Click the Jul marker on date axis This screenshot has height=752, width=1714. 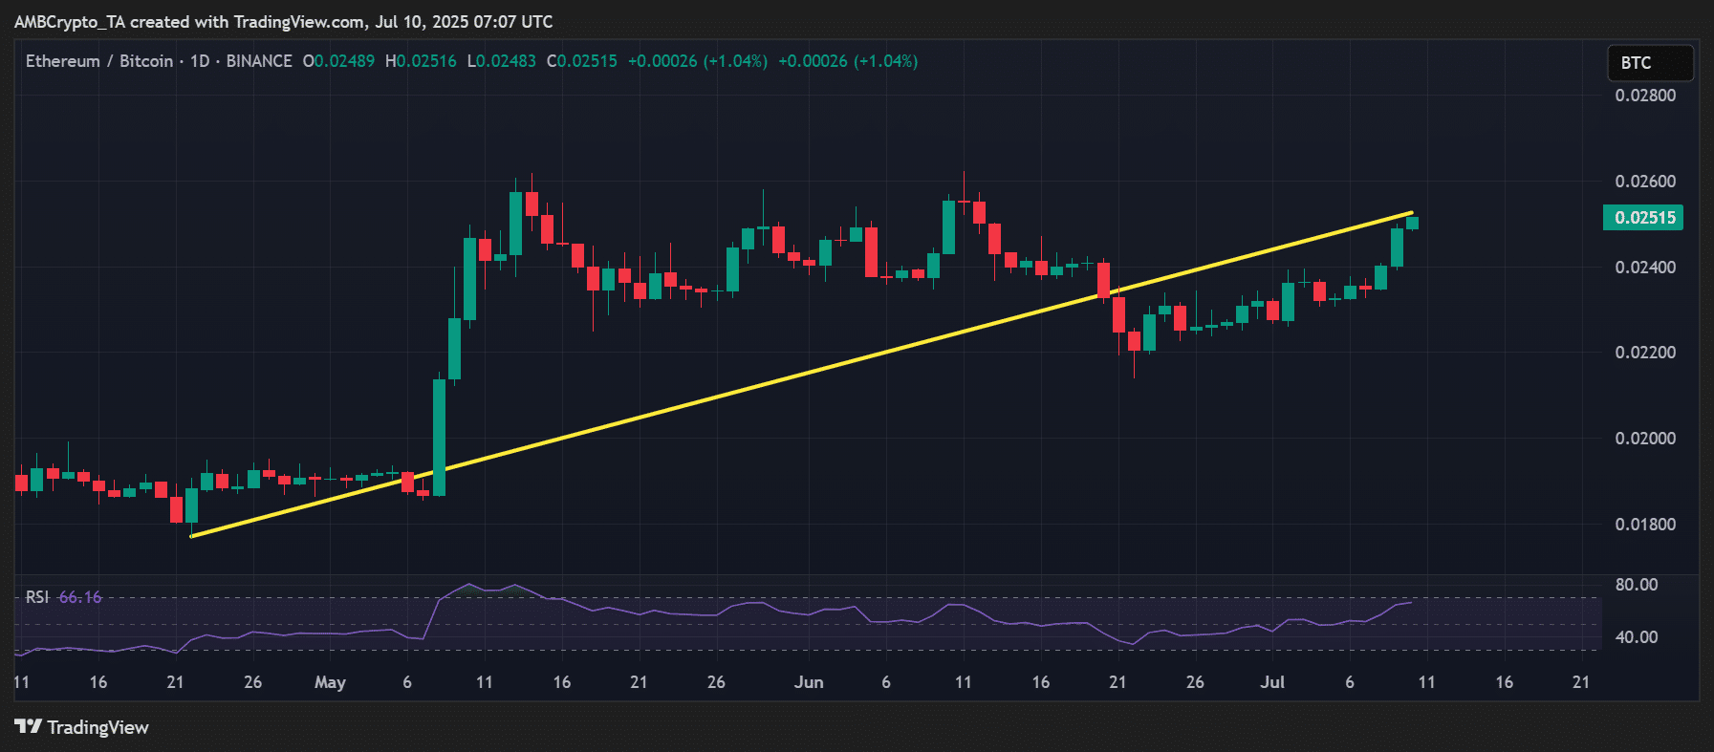(1272, 682)
